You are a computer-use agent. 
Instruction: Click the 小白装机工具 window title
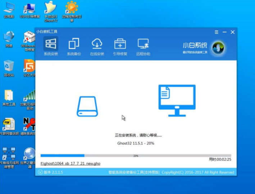point(47,32)
